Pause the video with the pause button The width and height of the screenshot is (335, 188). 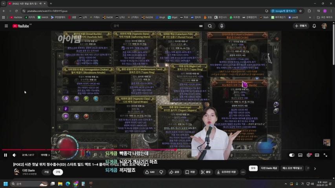pos(5,155)
